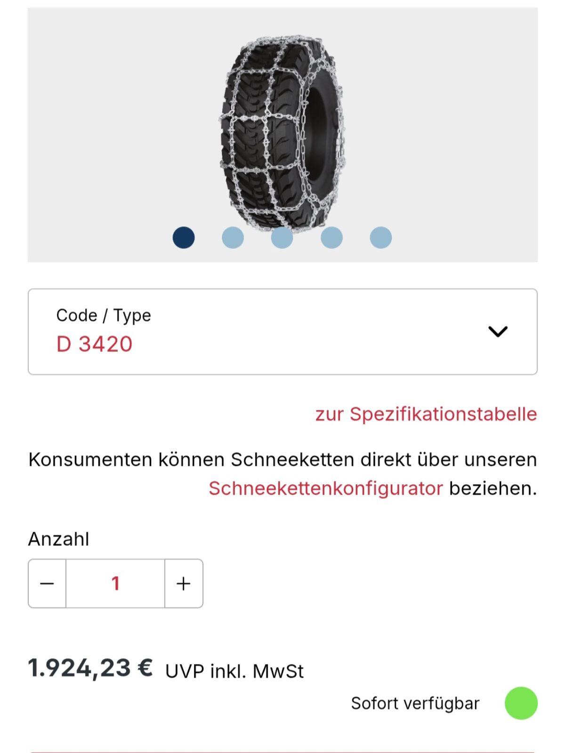Open dropdown showing D 3420
Viewport: 565px width, 753px height.
click(94, 344)
